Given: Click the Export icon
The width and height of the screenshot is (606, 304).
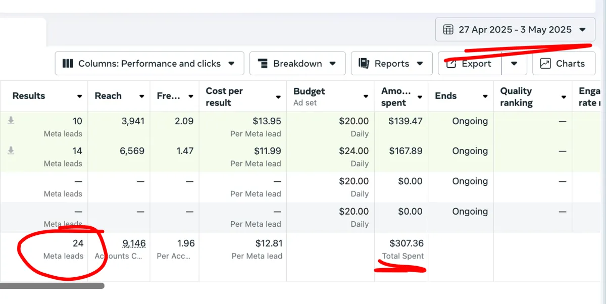Looking at the screenshot, I should 451,64.
